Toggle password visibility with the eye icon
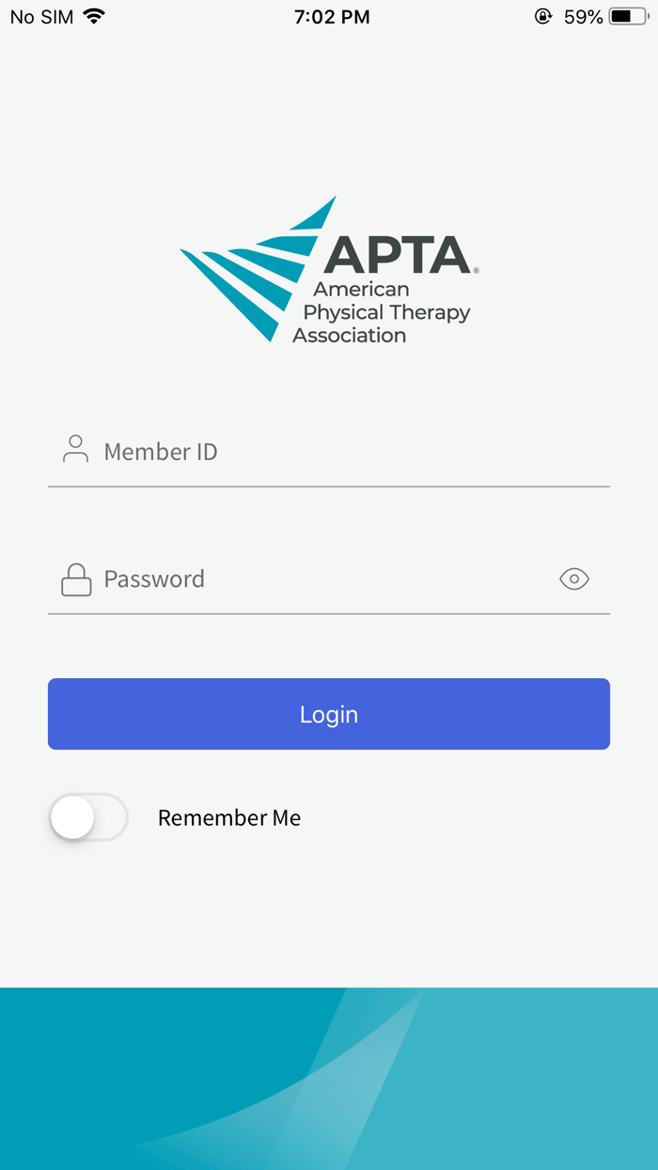The width and height of the screenshot is (658, 1170). pyautogui.click(x=574, y=577)
